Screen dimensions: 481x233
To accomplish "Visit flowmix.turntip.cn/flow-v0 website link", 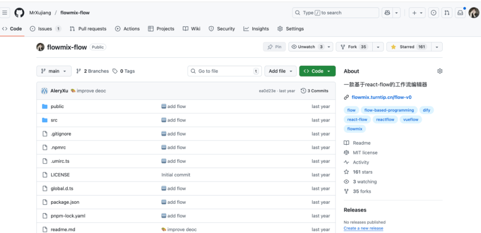I will (382, 97).
